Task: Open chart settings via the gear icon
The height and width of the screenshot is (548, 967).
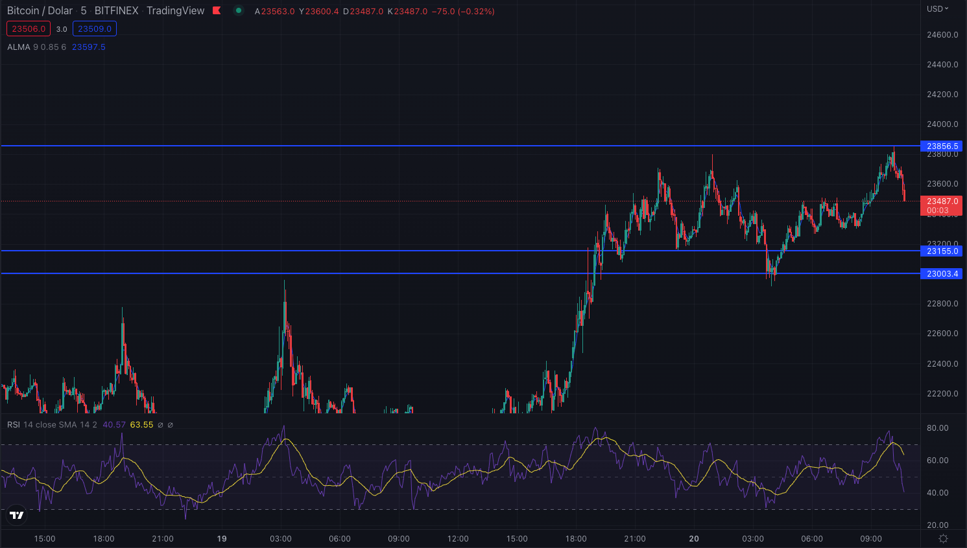Action: click(x=944, y=538)
